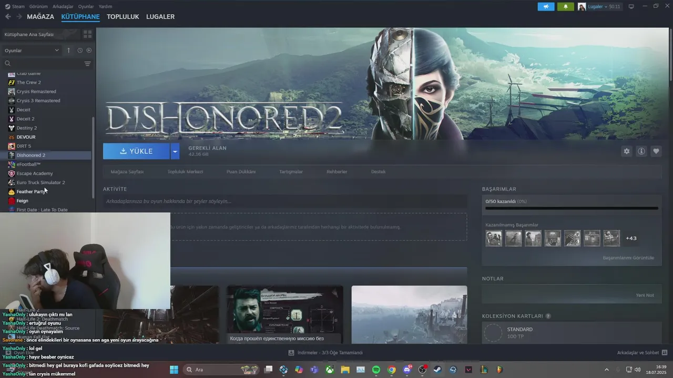Open Topluluk Merkezi link
673x378 pixels.
185,172
